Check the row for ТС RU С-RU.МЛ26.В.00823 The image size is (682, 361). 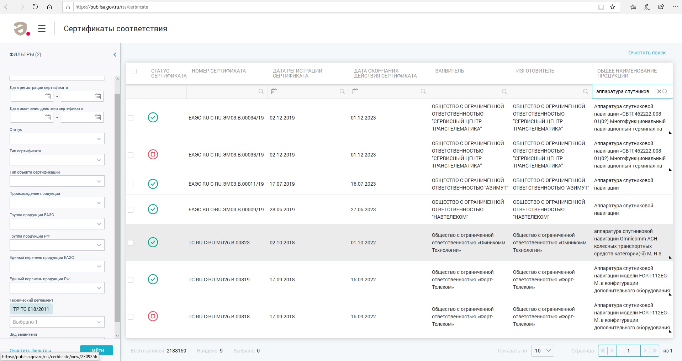[131, 243]
